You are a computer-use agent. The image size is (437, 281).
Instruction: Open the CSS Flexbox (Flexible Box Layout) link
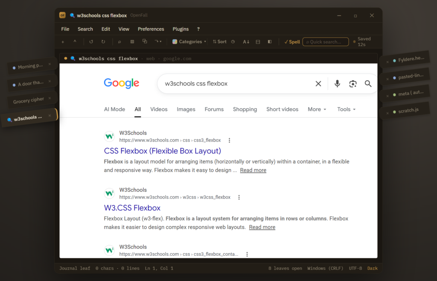tap(163, 151)
